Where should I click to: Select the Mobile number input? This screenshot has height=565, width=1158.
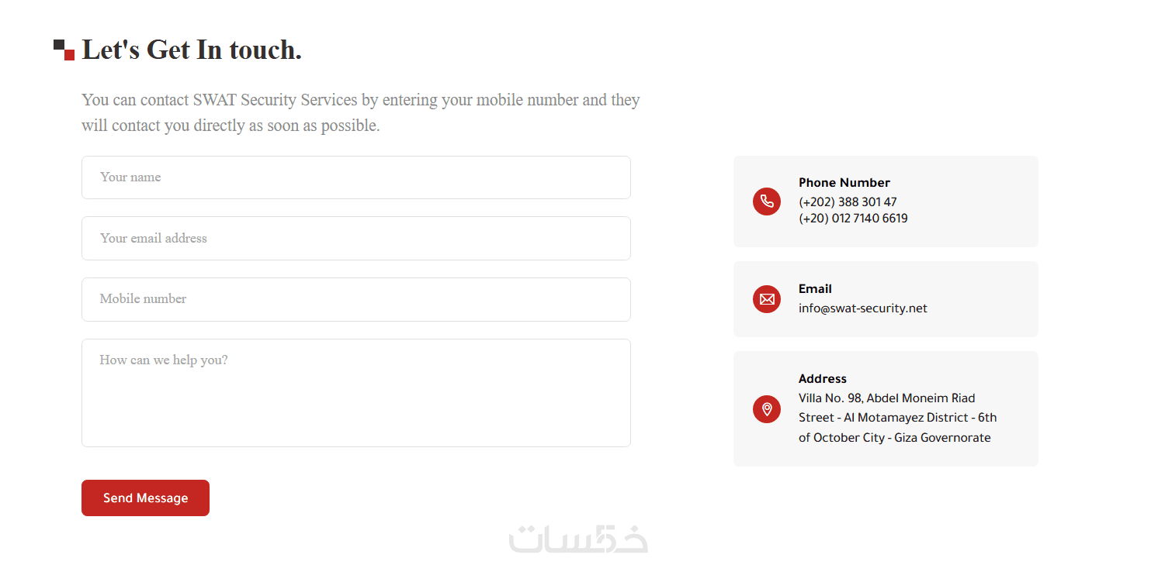(355, 299)
